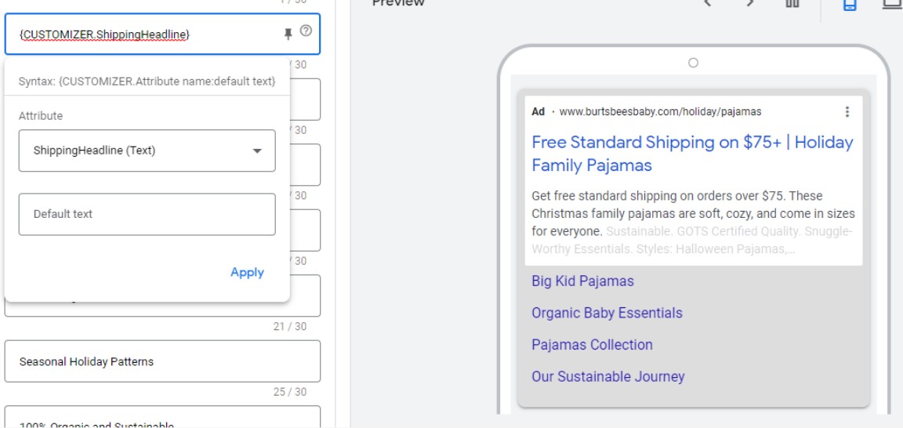This screenshot has height=428, width=903.
Task: Click the dropdown arrow in the Attribute selector
Action: [x=257, y=151]
